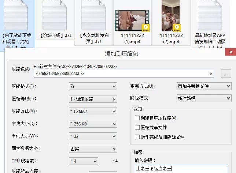Select the 【永久地址发布页】.txt file icon
The image size is (236, 173).
pyautogui.click(x=93, y=15)
